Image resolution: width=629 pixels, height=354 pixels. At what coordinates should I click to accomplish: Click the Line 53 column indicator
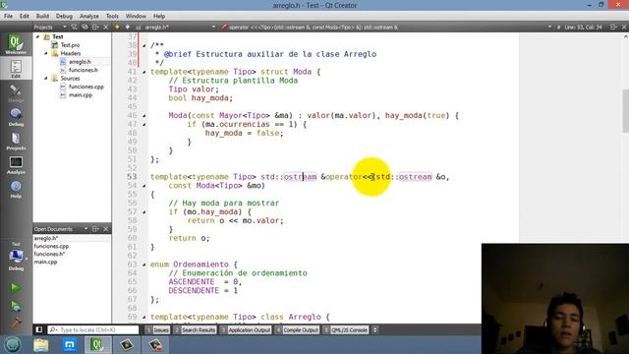584,27
